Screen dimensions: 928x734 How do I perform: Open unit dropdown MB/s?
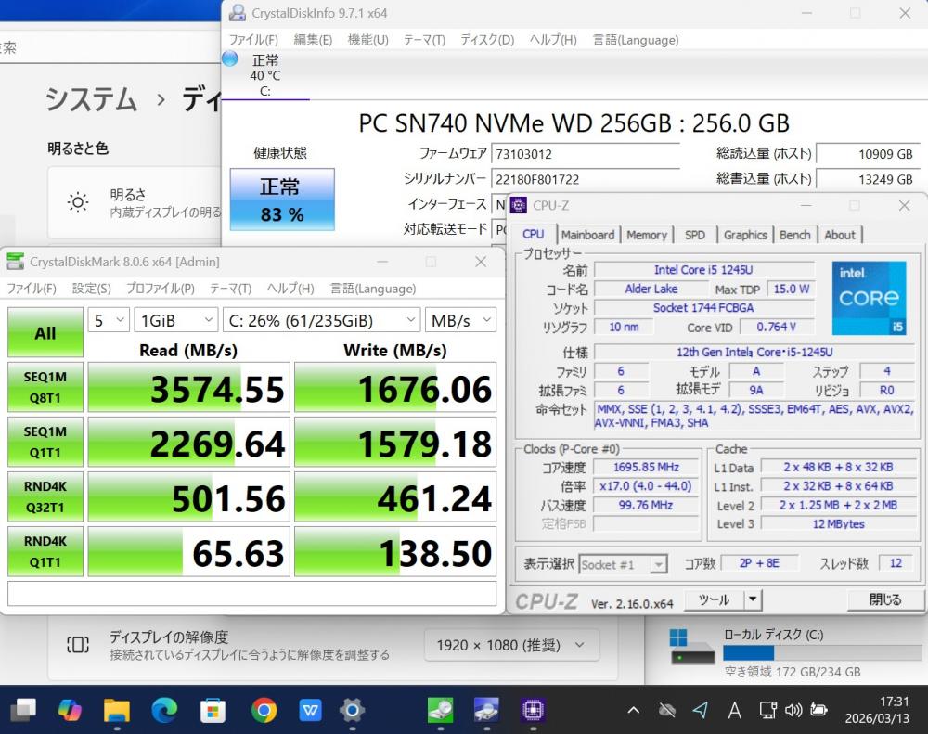(x=460, y=320)
